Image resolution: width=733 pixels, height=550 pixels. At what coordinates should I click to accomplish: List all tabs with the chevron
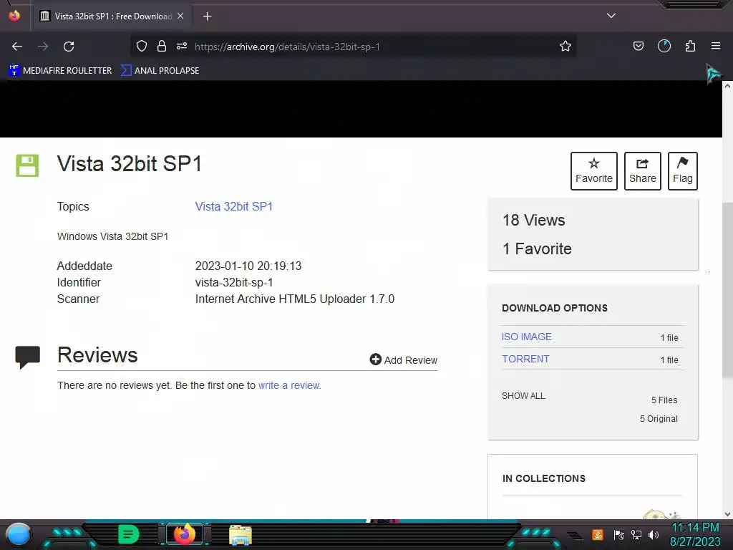[611, 16]
